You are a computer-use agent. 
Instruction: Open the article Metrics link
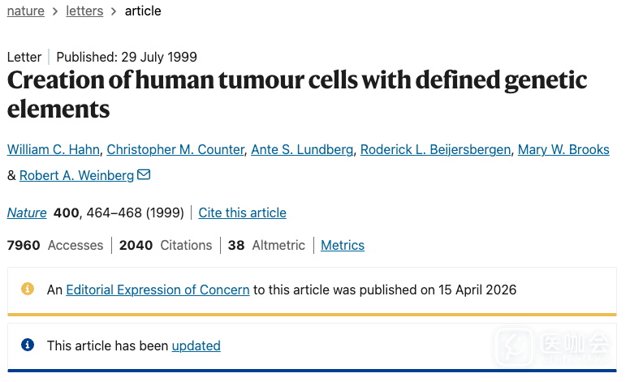point(343,245)
